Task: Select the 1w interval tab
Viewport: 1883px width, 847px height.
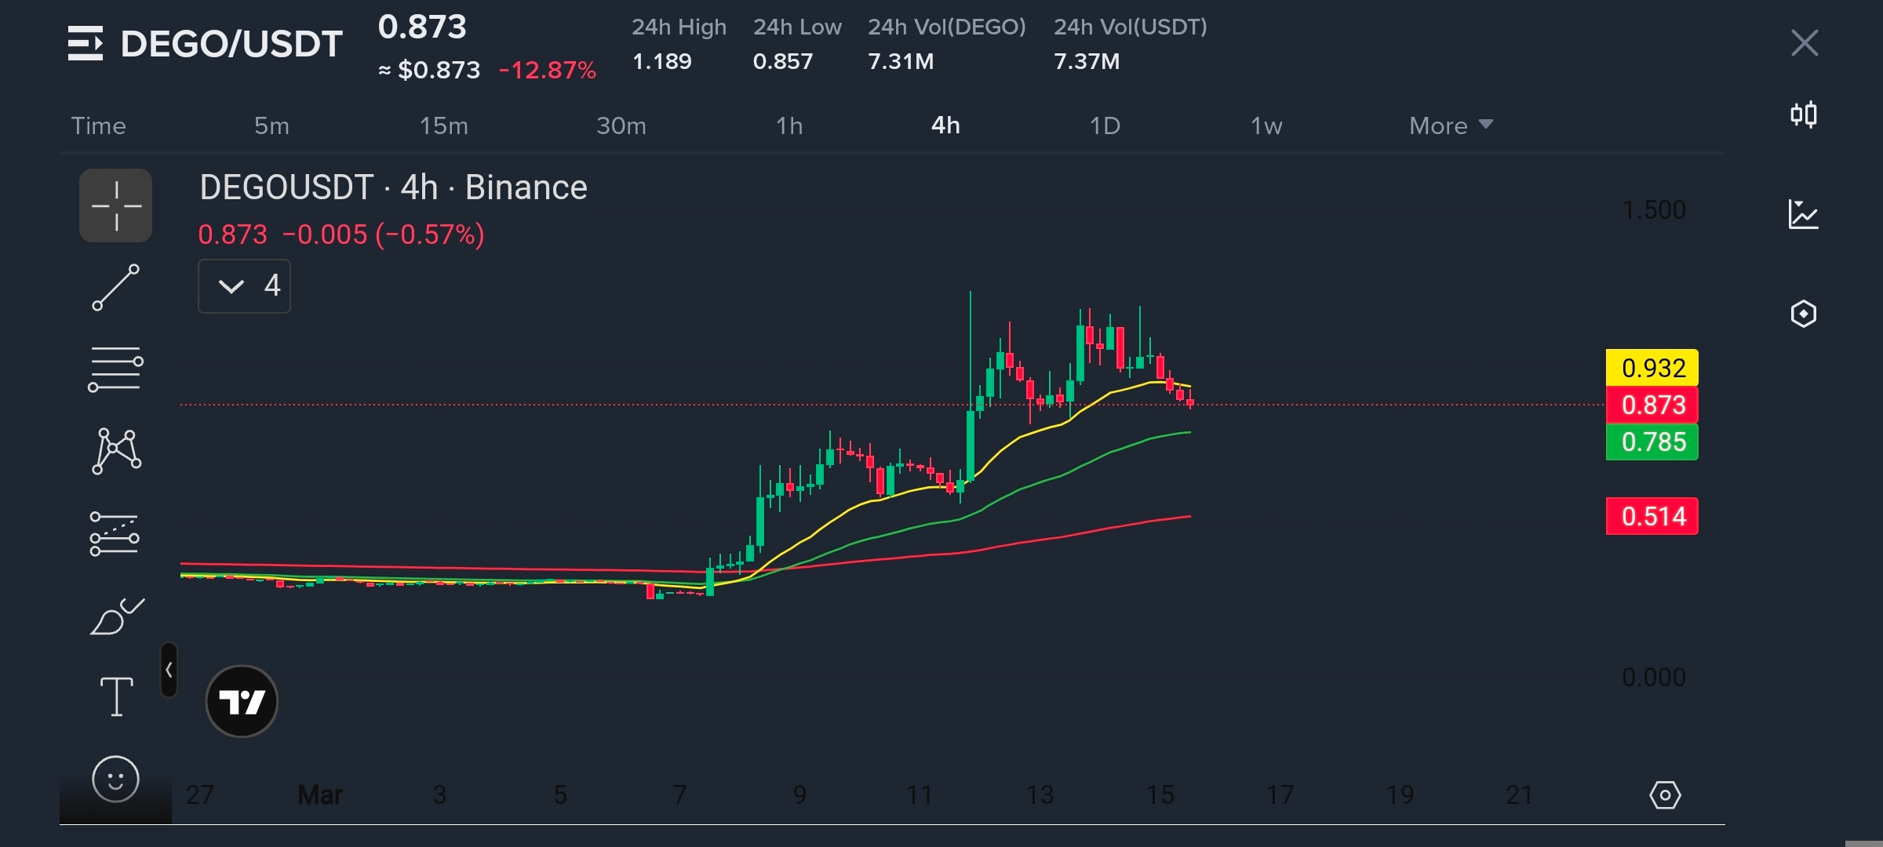Action: 1266,125
